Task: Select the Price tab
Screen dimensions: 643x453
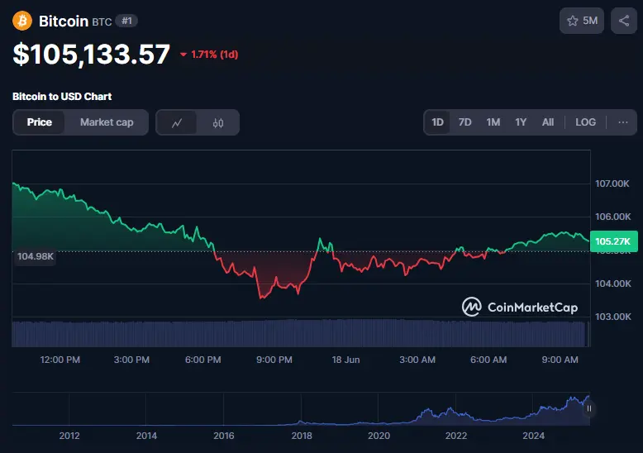Action: click(40, 122)
